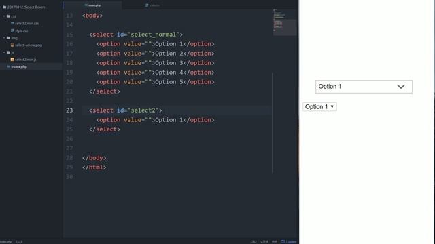
Task: Click the img folder icon
Action: 8,38
